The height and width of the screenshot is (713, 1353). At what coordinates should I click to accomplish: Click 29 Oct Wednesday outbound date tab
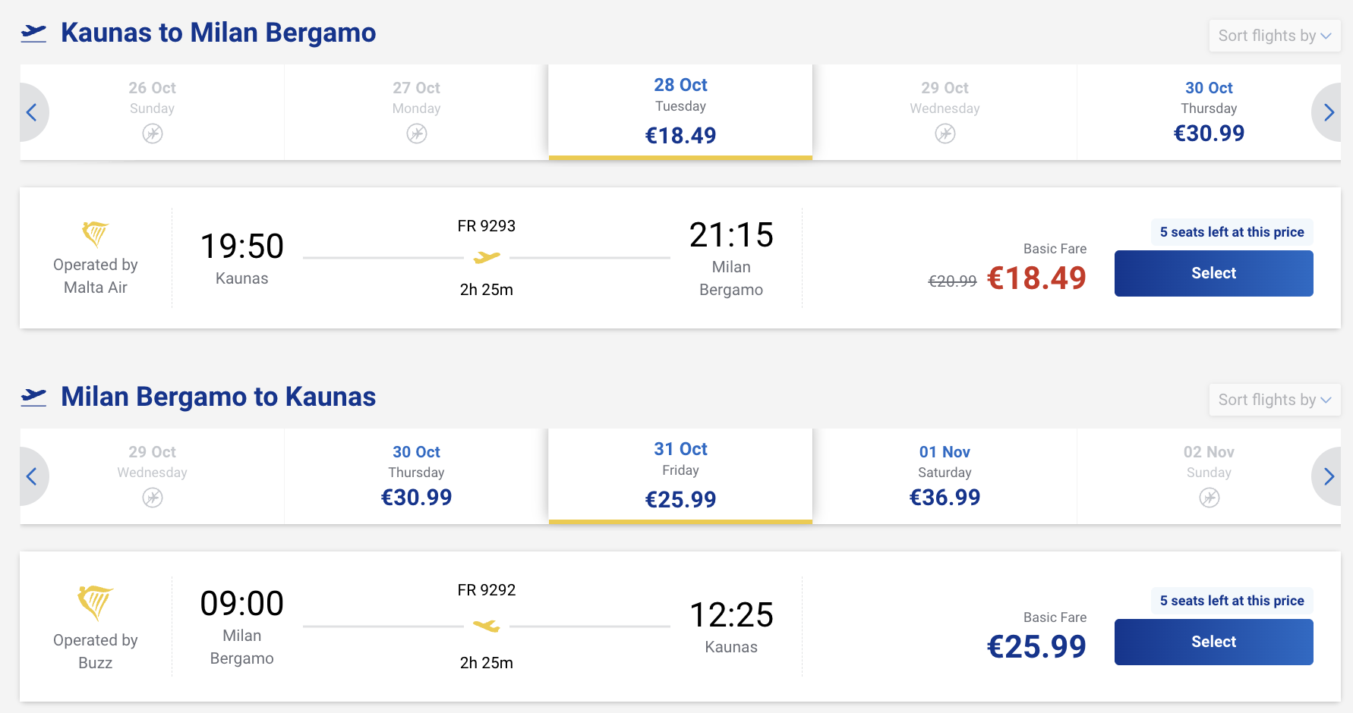[945, 112]
